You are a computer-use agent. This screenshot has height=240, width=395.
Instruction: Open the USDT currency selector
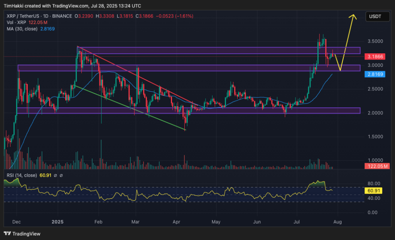(x=375, y=16)
